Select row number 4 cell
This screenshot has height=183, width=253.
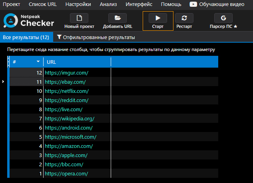[x=26, y=146]
